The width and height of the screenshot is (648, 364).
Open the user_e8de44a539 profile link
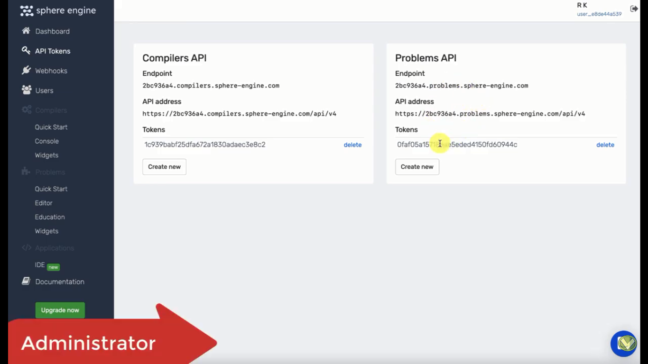[x=599, y=14]
